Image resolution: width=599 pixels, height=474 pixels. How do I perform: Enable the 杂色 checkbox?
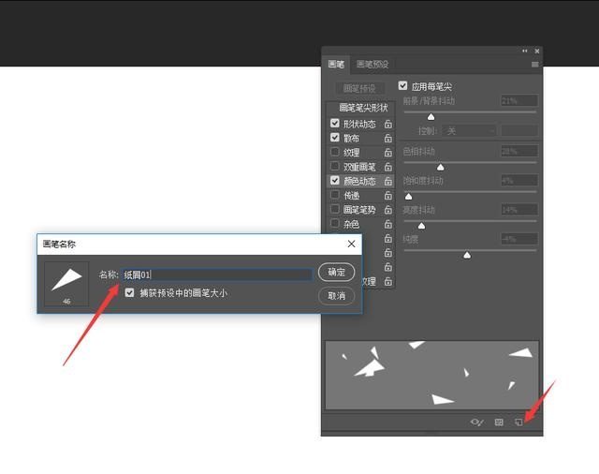(x=335, y=223)
